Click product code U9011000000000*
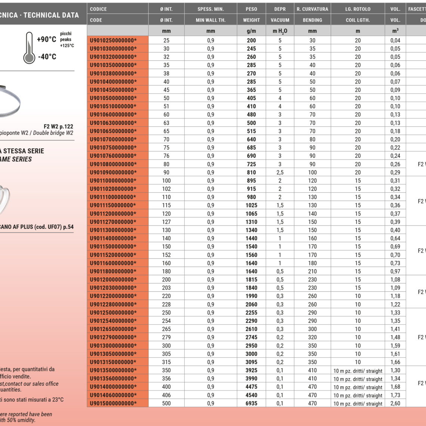Image resolution: width=426 pixels, height=426 pixels. 113,180
